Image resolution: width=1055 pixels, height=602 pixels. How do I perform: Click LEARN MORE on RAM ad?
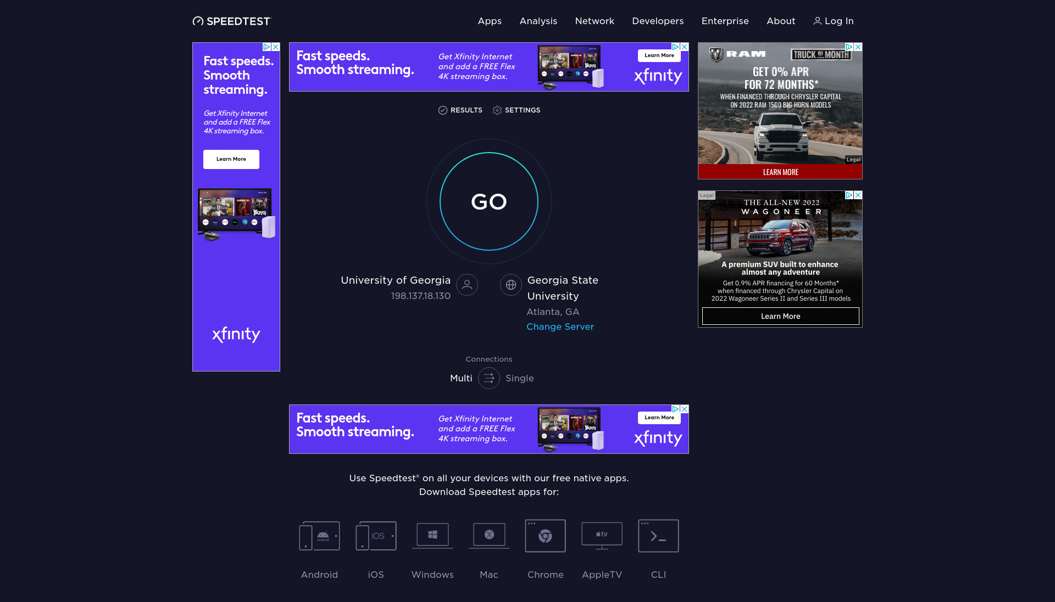(x=780, y=172)
